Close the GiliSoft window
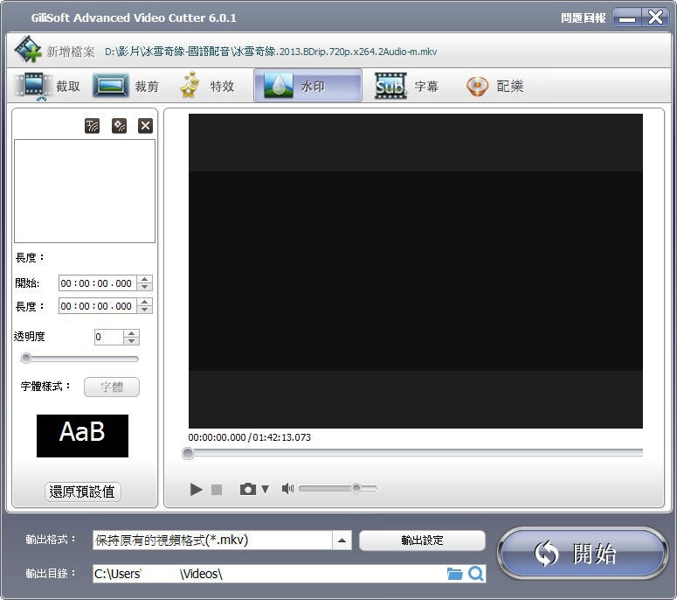Screen dimensions: 677x600 click(x=655, y=17)
